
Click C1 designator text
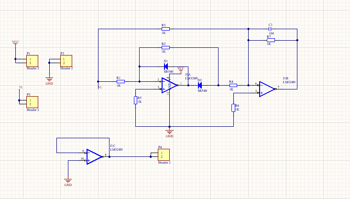(271, 25)
